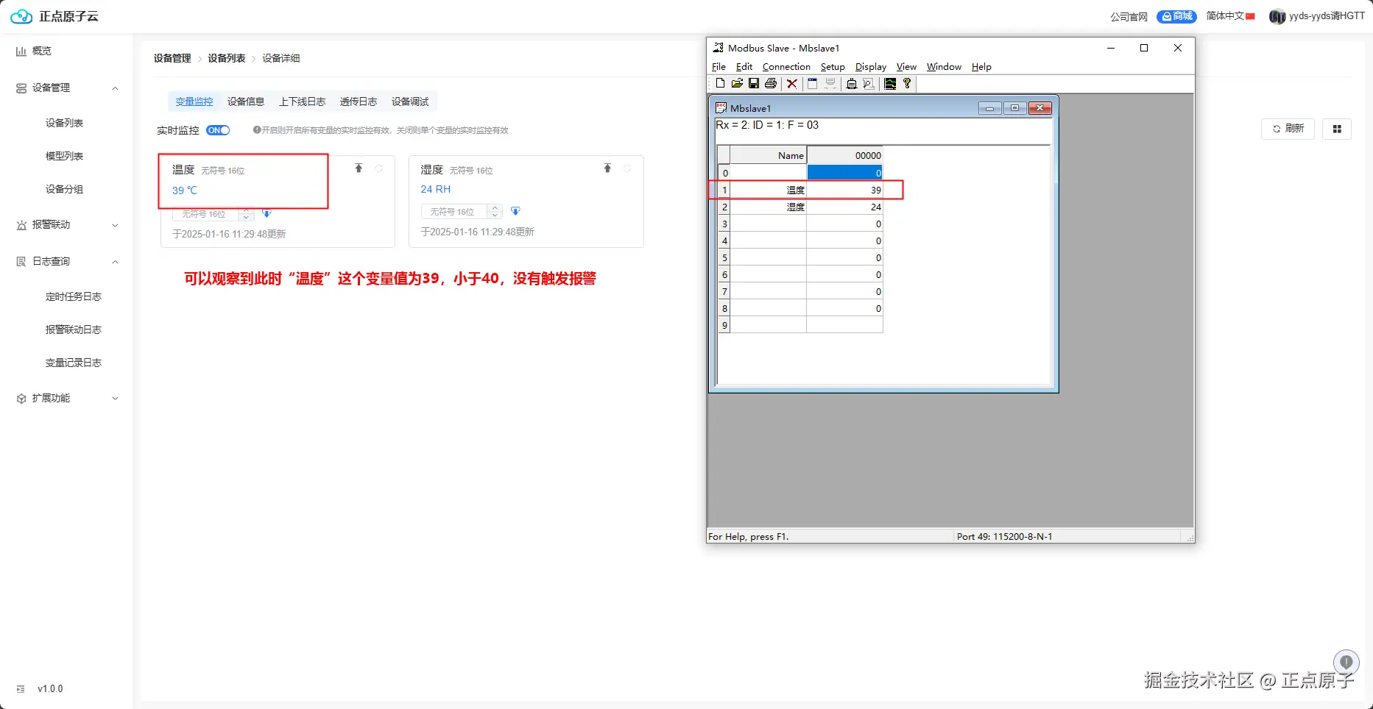The width and height of the screenshot is (1373, 709).
Task: Click New document icon in Modbus Slave toolbar
Action: 720,83
